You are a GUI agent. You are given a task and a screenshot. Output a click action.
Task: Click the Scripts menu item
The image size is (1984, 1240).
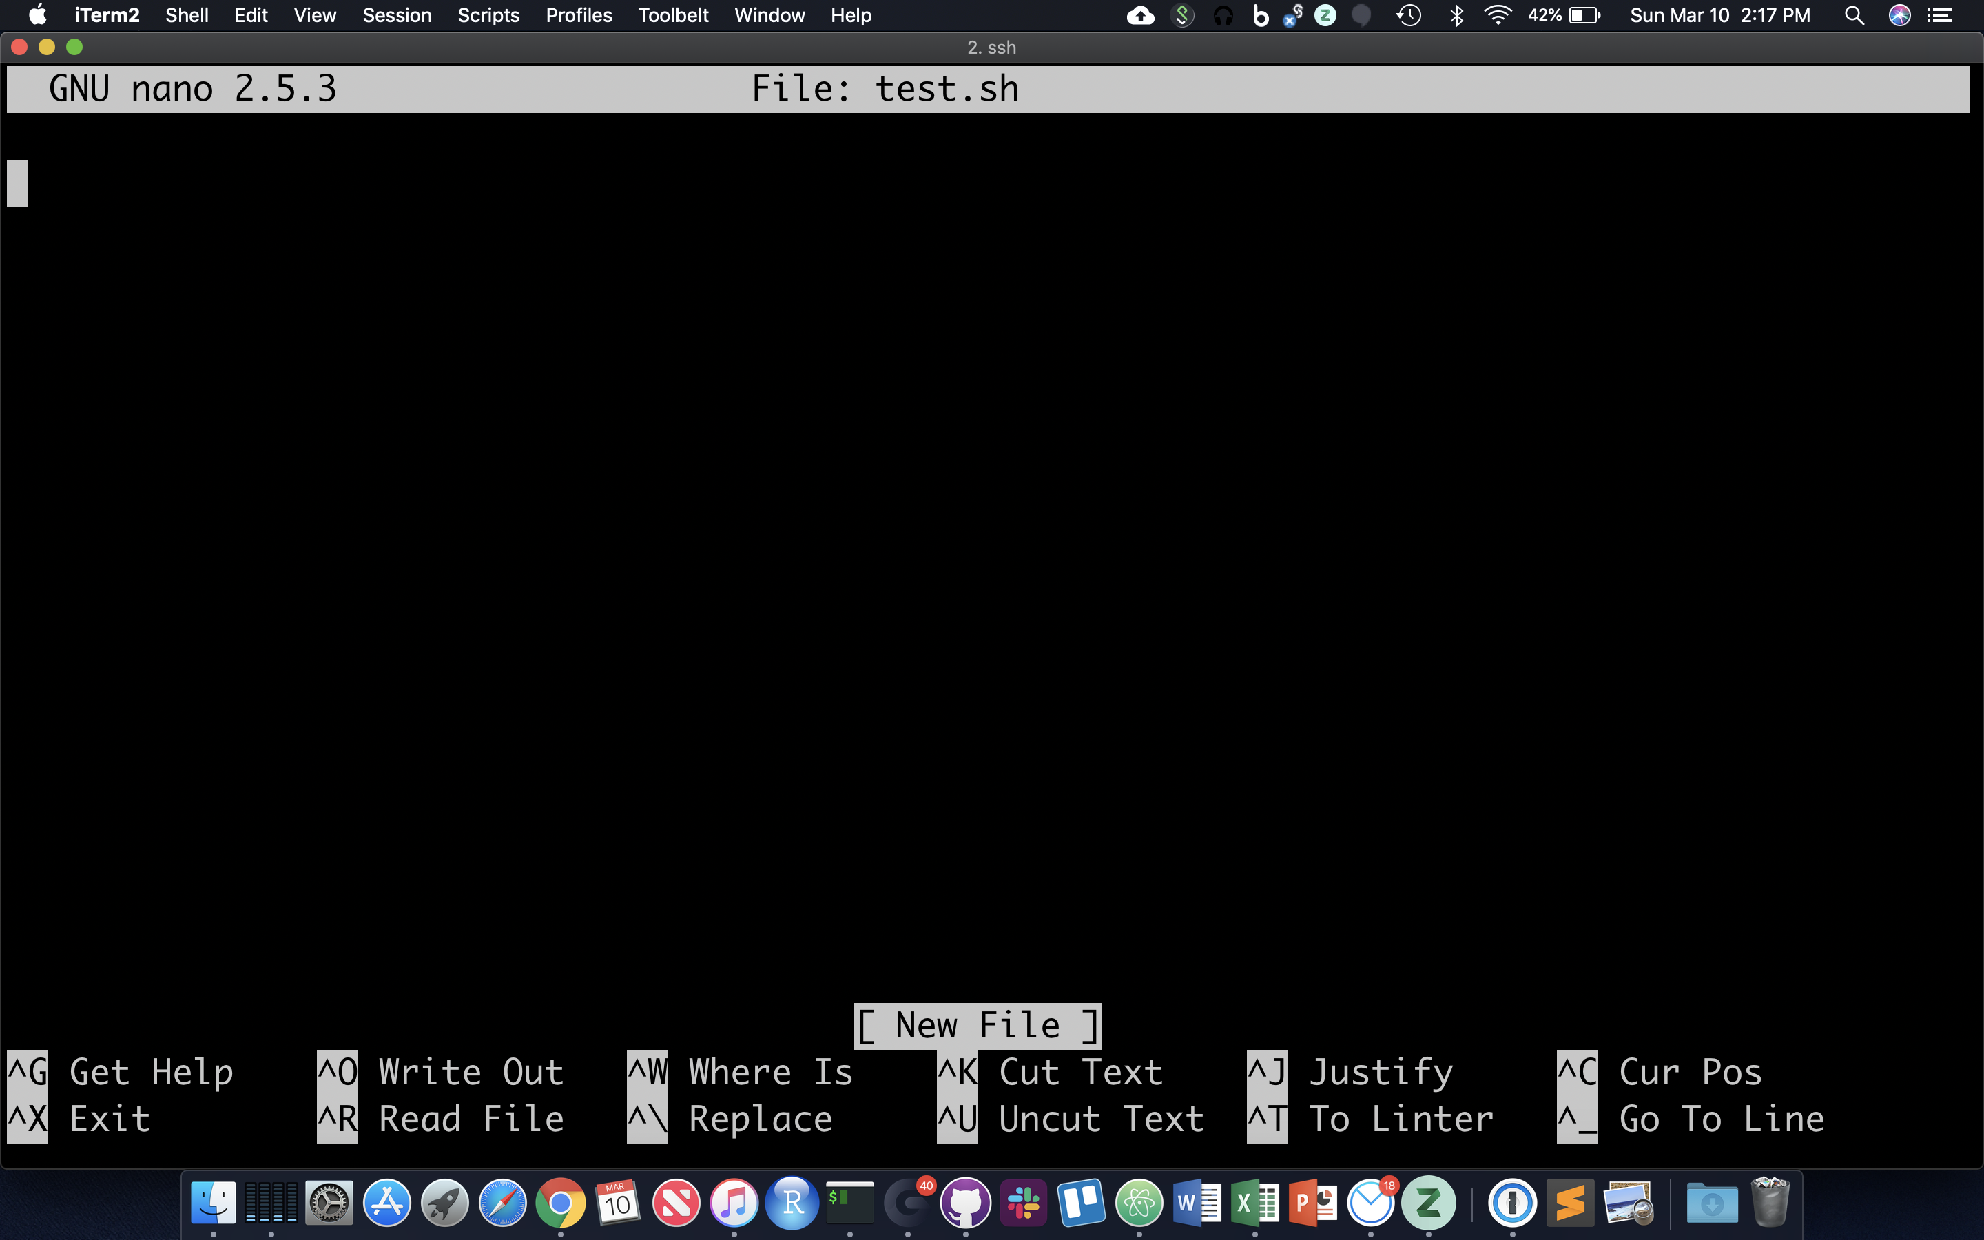(486, 16)
